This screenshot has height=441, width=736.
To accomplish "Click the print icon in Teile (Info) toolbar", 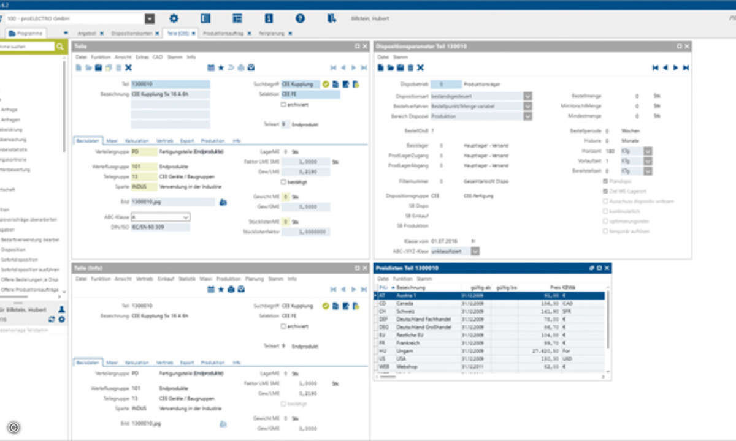I will (x=231, y=288).
